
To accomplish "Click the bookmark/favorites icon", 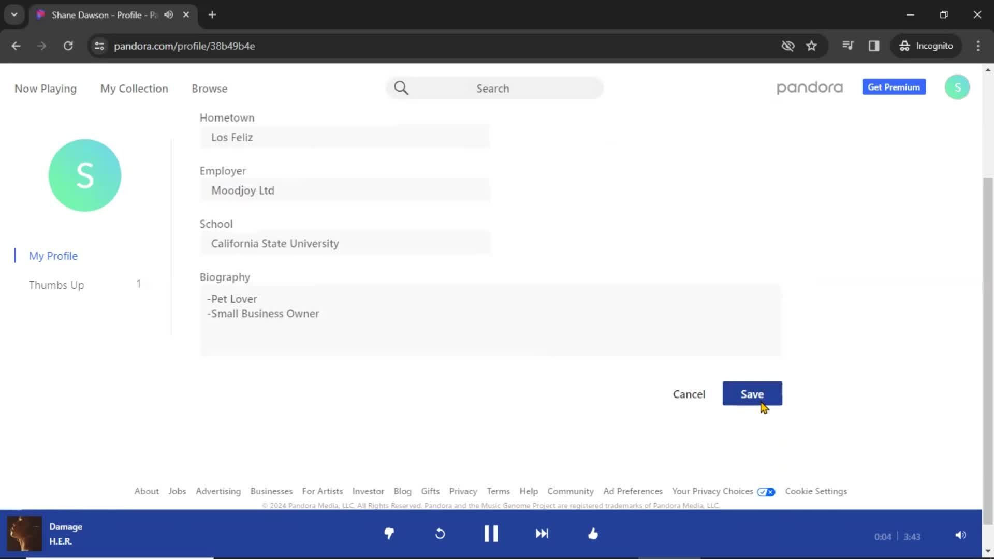I will pos(812,46).
